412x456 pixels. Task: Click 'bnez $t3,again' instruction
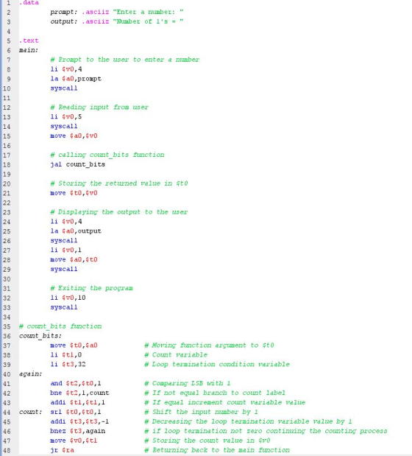click(77, 431)
